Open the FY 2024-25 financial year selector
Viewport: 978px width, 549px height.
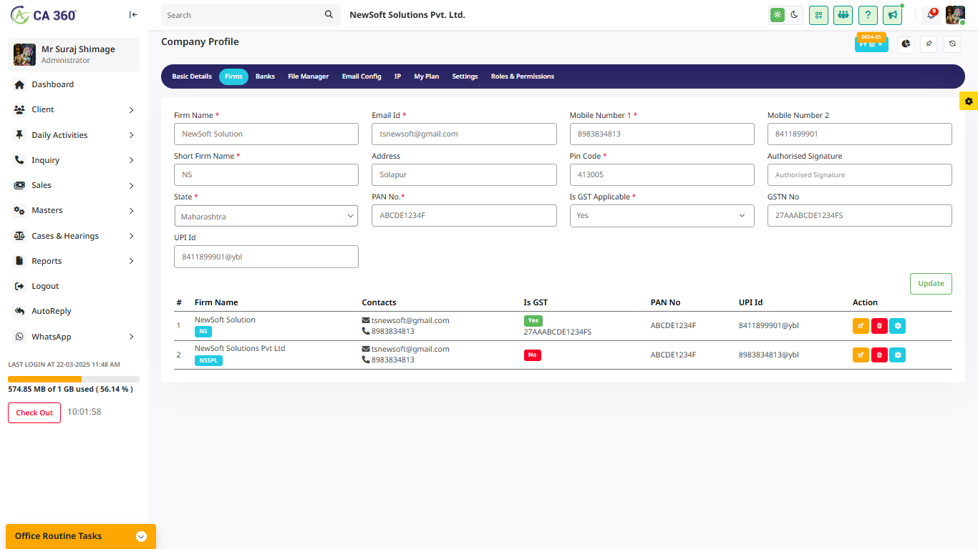point(871,43)
